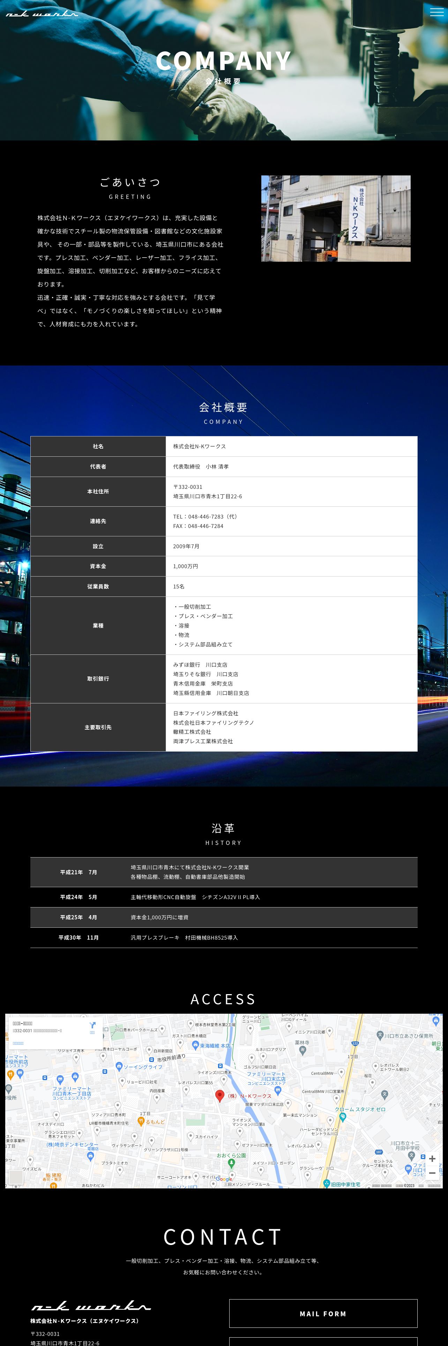Screen dimensions: 448x1346
Task: Click the 2009年7月 establishment value
Action: (186, 547)
